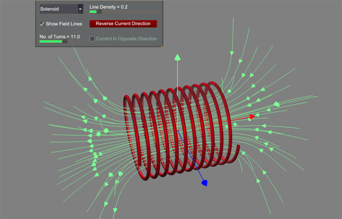342x219 pixels.
Task: Click the red X-axis arrowhead
Action: 252,116
